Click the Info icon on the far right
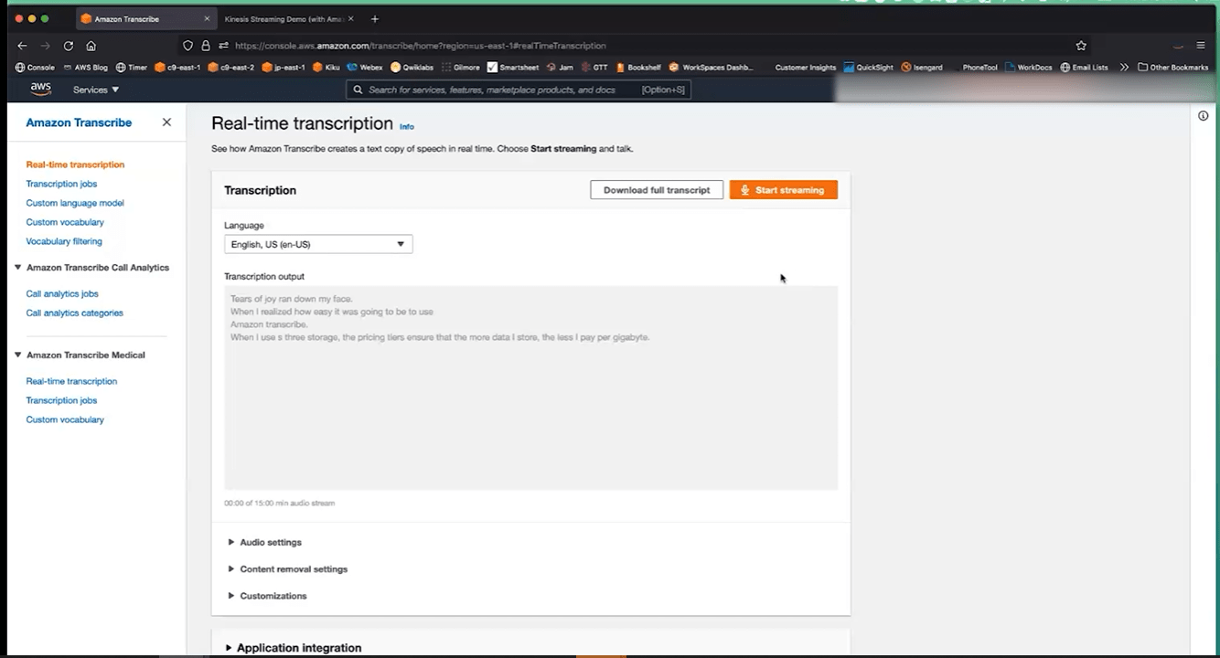This screenshot has width=1220, height=658. coord(1203,115)
